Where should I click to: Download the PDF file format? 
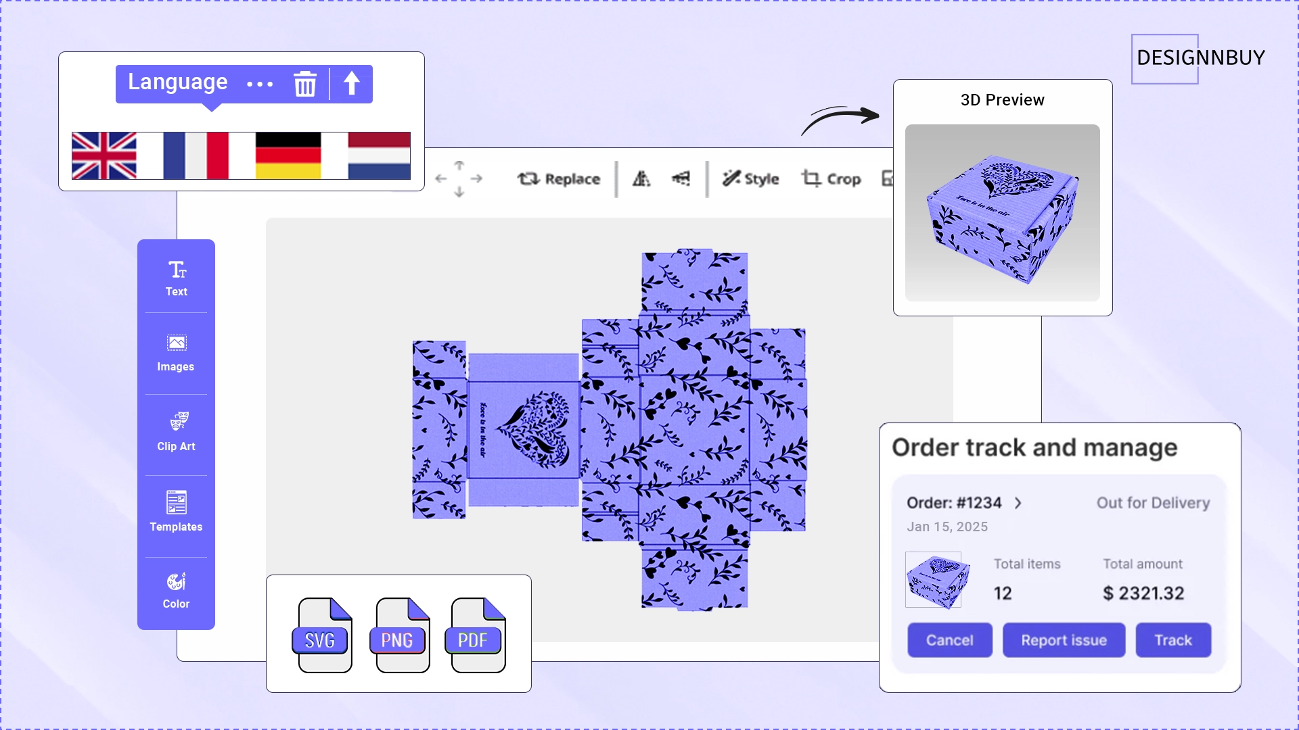[476, 635]
